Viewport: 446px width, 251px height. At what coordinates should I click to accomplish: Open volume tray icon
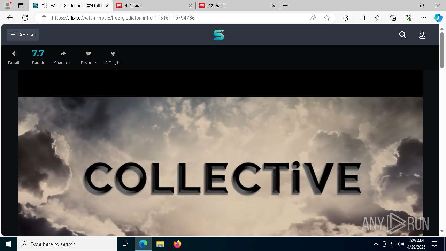[x=401, y=244]
